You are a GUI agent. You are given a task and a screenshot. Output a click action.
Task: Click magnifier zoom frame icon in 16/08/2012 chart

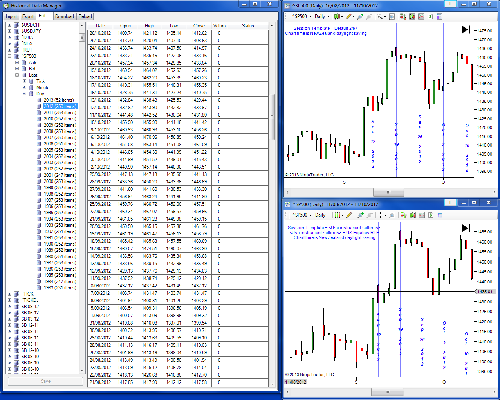392,16
